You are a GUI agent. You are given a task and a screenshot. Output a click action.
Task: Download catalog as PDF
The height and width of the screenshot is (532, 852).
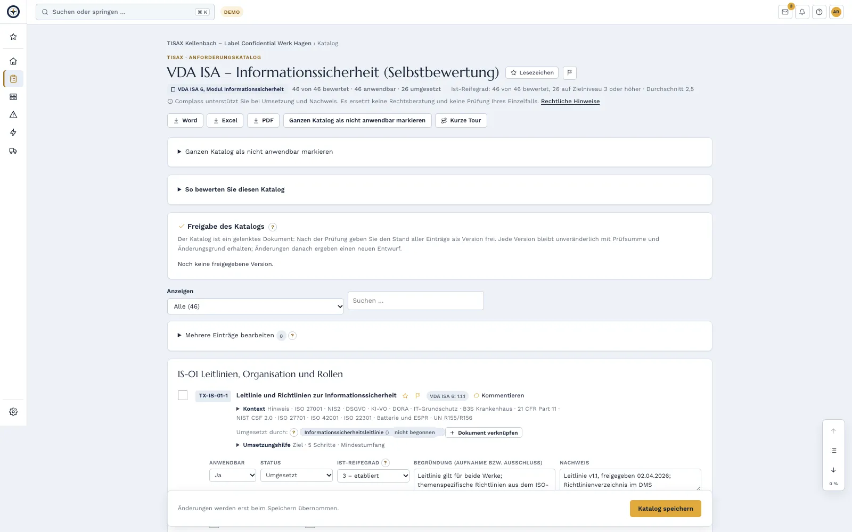coord(264,121)
